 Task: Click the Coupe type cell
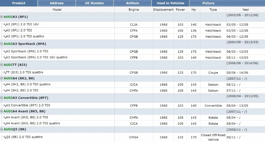[x=213, y=73]
